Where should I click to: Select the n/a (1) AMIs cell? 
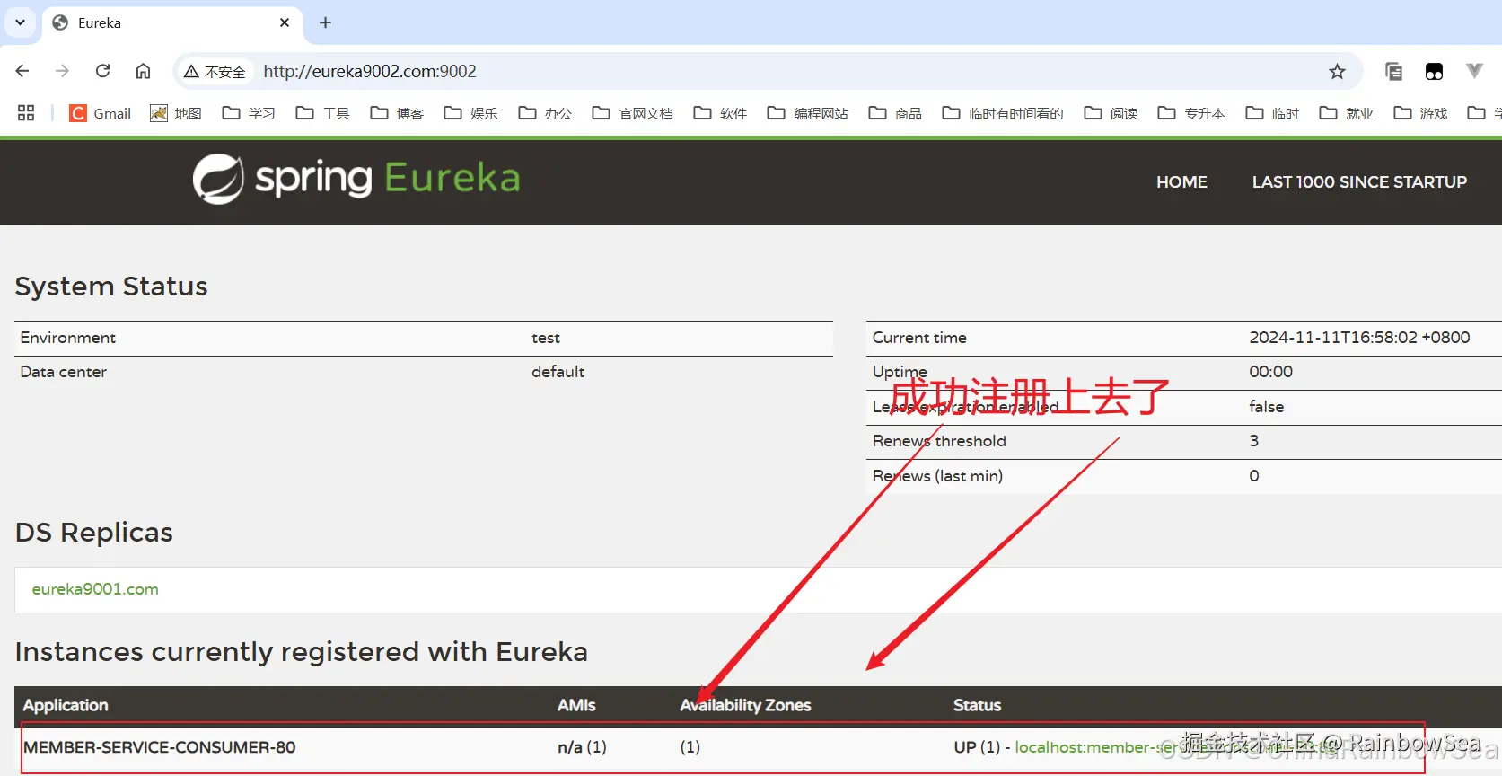(582, 747)
